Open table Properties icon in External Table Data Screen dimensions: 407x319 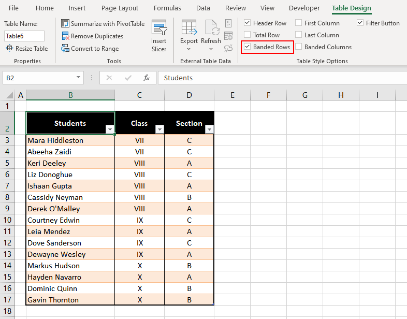(228, 23)
